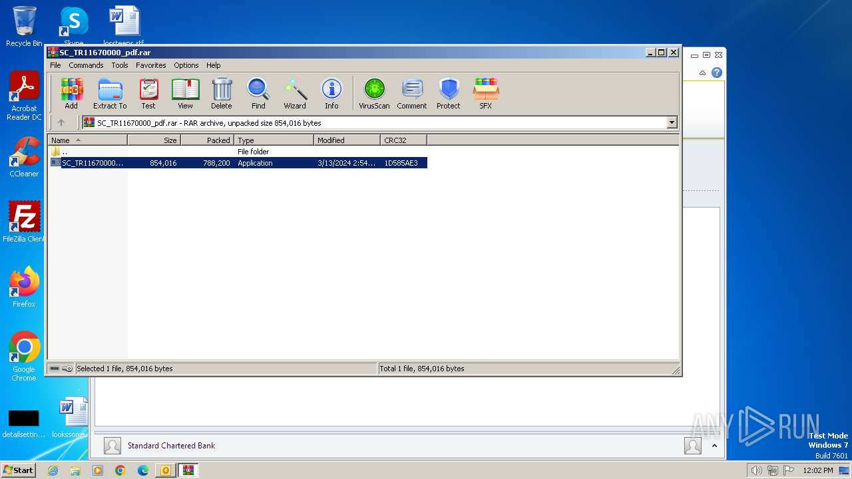Click 'Selected 1 file' status text
The width and height of the screenshot is (852, 479).
pyautogui.click(x=124, y=369)
